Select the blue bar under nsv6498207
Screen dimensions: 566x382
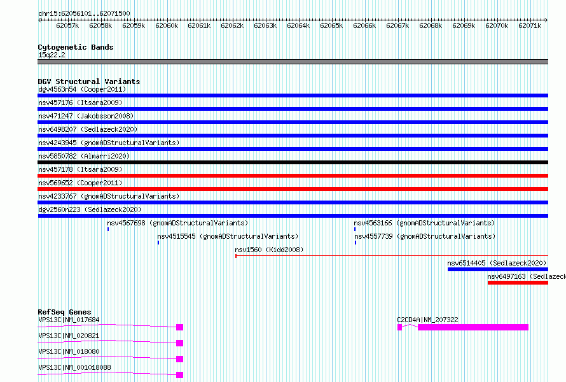point(293,136)
